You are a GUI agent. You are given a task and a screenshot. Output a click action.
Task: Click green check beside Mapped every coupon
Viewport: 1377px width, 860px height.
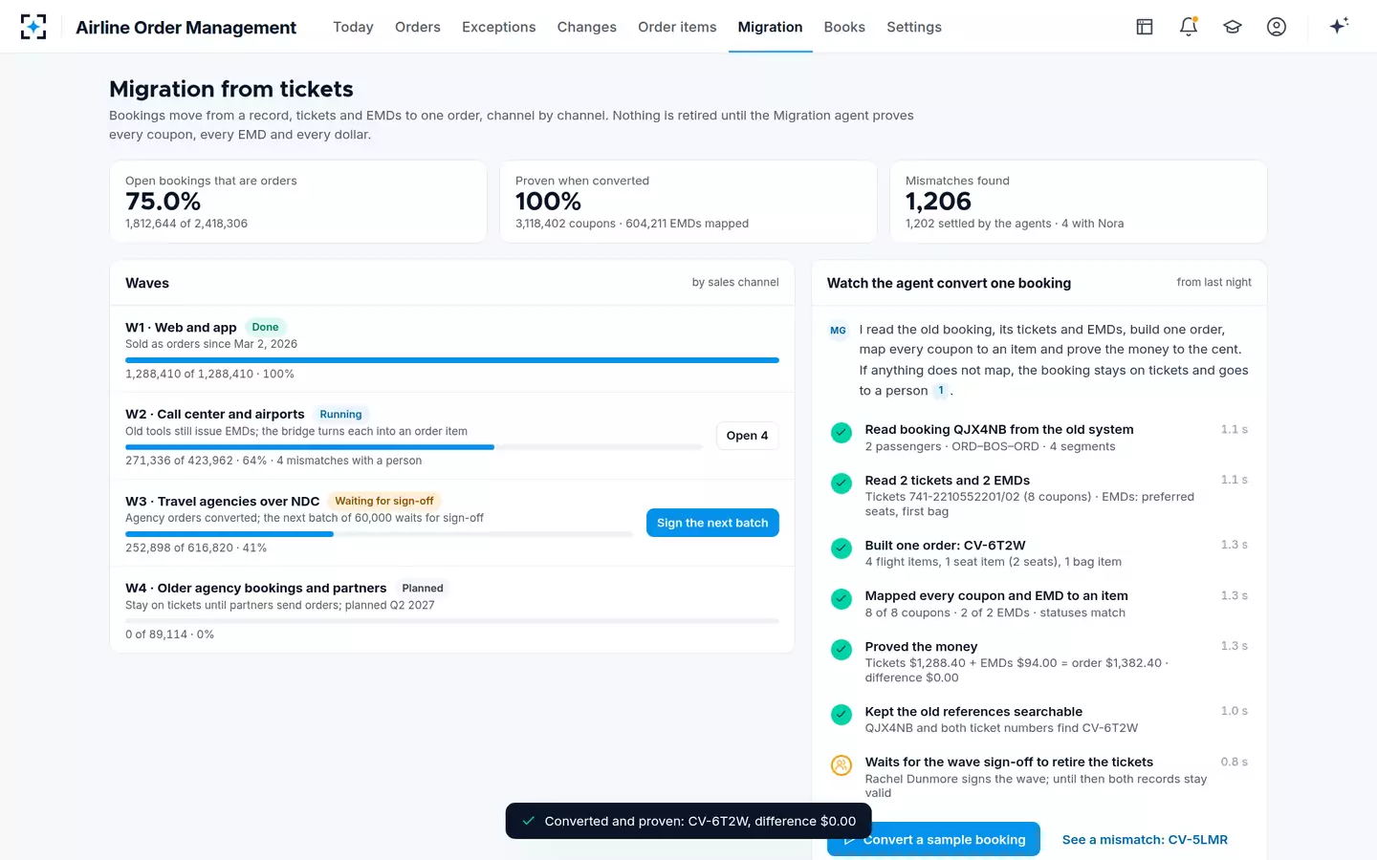pos(841,598)
